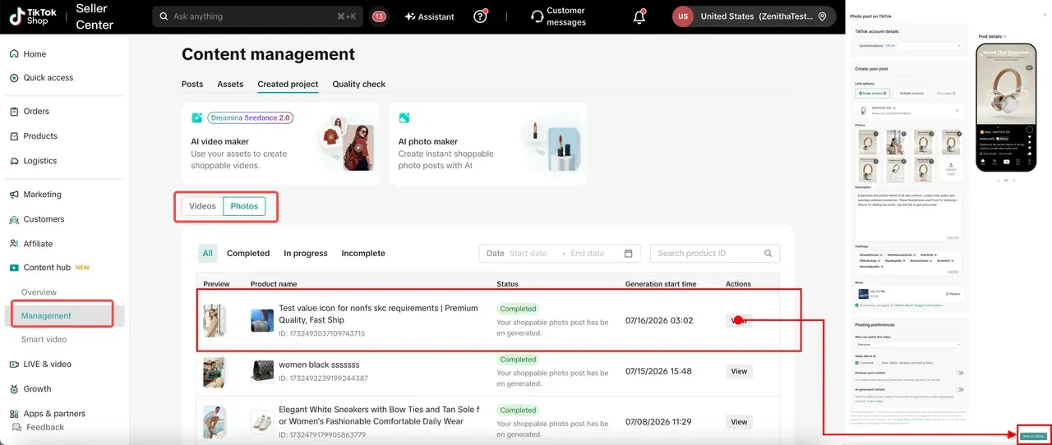Open the Start date picker

(528, 254)
